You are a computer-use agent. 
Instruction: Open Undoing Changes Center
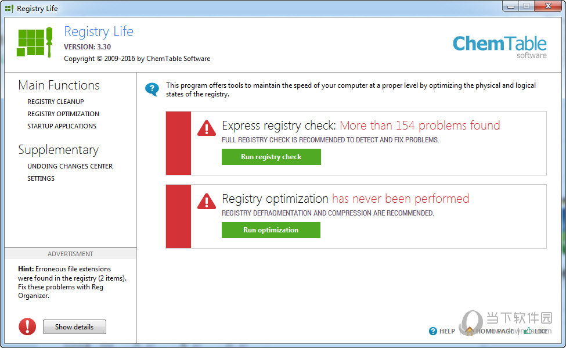pyautogui.click(x=70, y=166)
